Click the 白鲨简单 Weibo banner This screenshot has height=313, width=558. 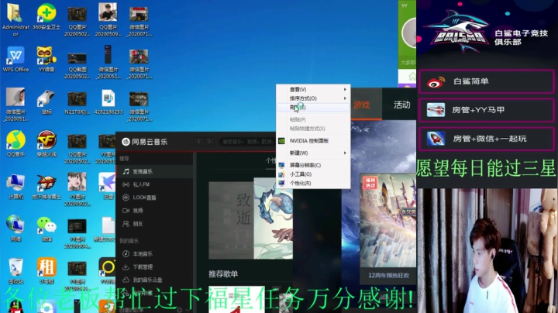pos(487,81)
